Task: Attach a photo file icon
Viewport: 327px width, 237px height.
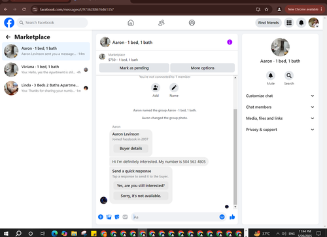Action: [x=109, y=217]
